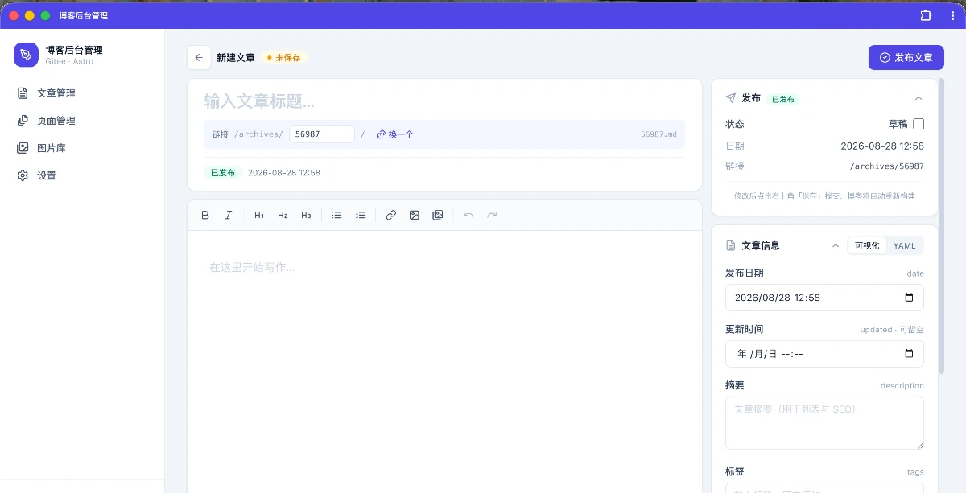Collapse the 发布 panel
The height and width of the screenshot is (493, 966).
coord(919,98)
